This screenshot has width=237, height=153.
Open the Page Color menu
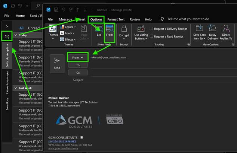pos(84,32)
